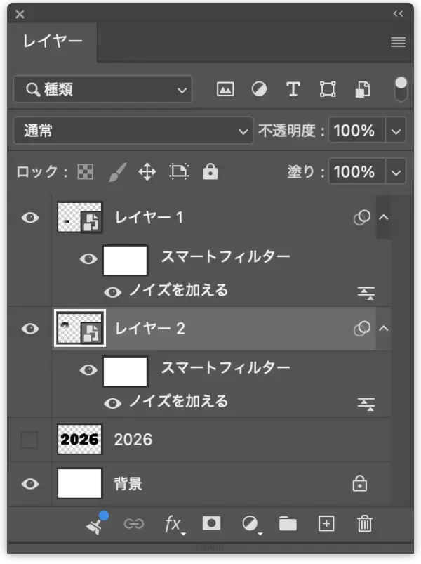Viewport: 421px width, 564px height.
Task: Click the 塗り 100% fill value field
Action: [x=356, y=172]
